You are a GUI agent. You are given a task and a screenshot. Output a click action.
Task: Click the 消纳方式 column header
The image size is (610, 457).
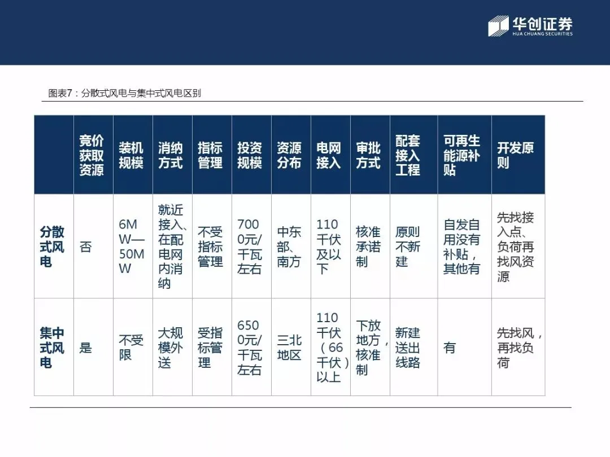pos(173,155)
